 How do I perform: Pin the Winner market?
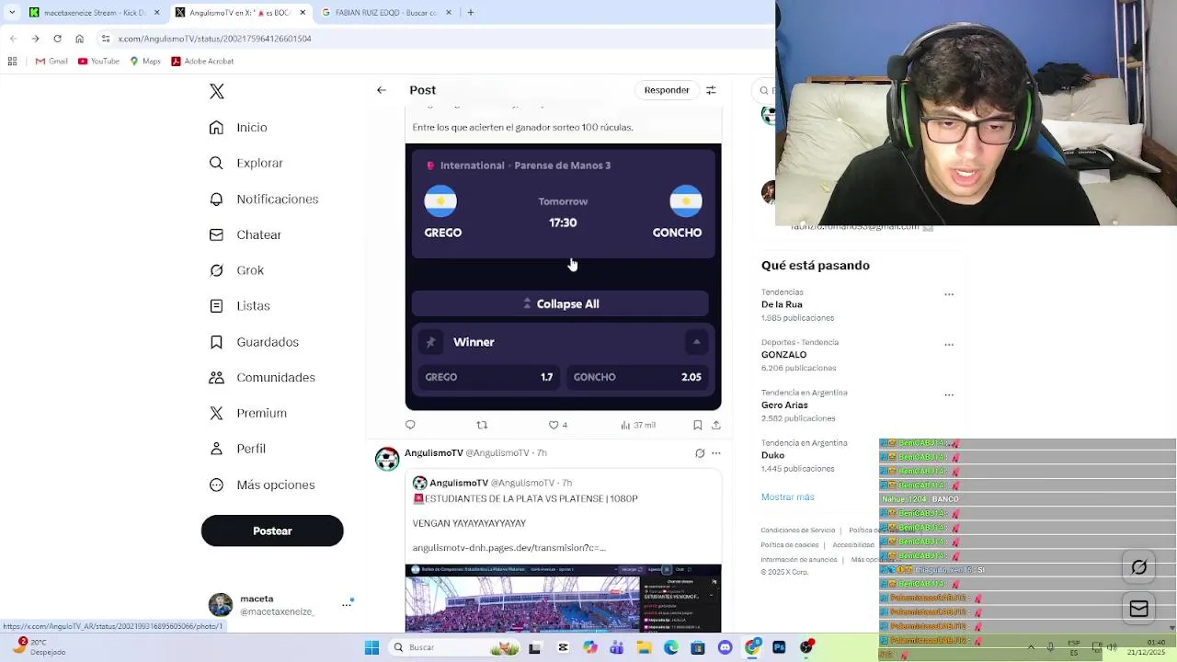click(x=430, y=342)
